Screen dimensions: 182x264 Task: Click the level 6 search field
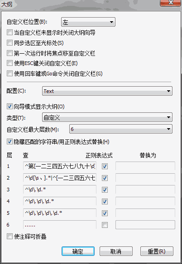point(60,225)
